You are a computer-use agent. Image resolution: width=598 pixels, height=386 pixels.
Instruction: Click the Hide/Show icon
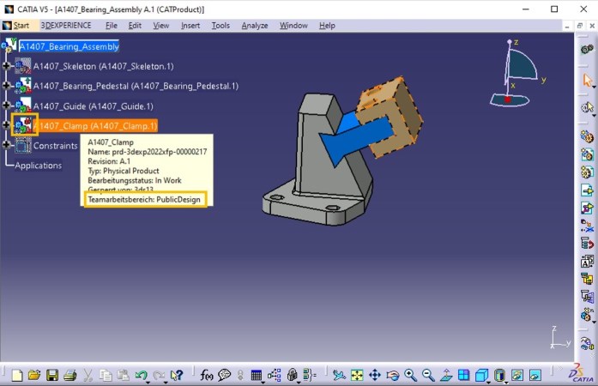(517, 376)
